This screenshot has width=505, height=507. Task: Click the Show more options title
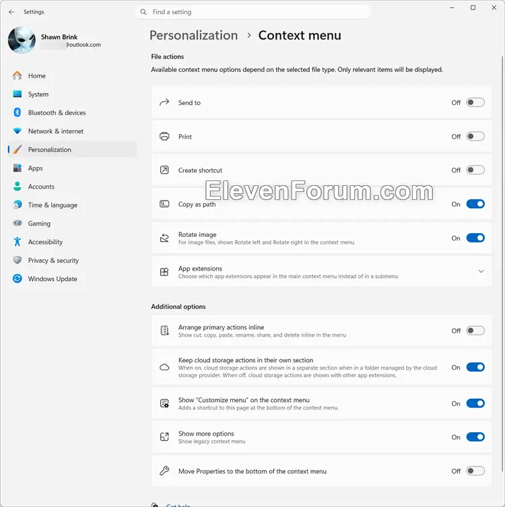(x=206, y=434)
